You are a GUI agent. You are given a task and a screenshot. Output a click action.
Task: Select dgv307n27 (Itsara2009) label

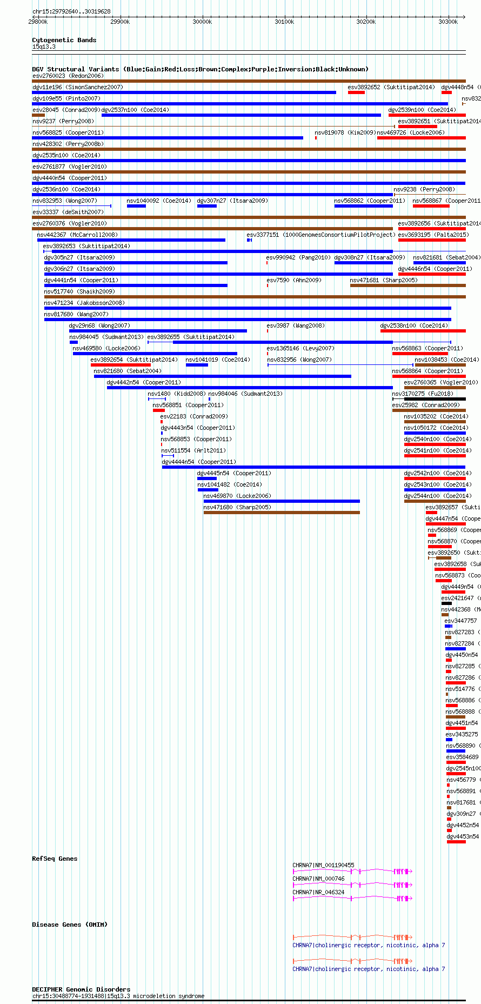232,201
